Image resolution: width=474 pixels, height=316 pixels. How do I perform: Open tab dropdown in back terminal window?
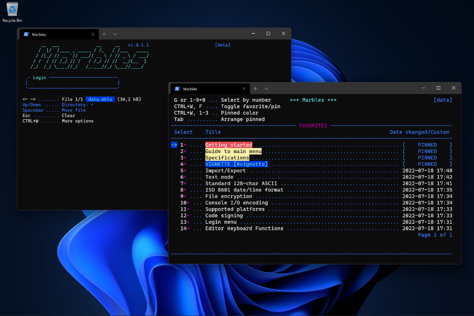pos(115,34)
